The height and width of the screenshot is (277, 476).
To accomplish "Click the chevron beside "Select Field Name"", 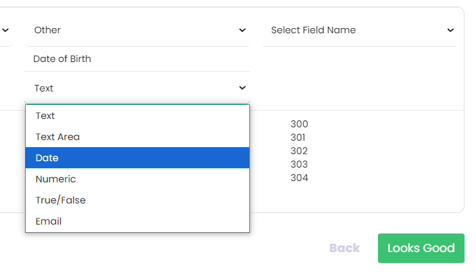I will click(450, 30).
